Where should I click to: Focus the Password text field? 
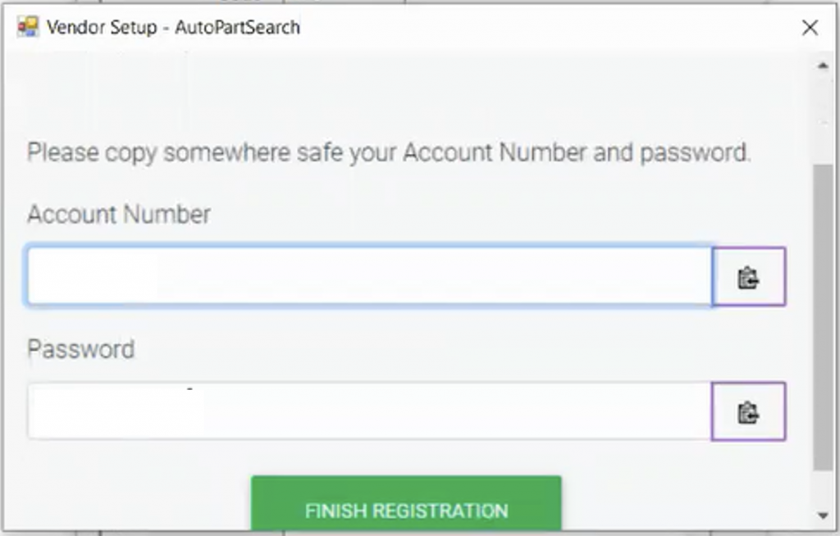pos(369,411)
